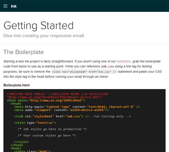The image size is (169, 152).
Task: Click The Boilerplate section heading
Action: point(24,52)
